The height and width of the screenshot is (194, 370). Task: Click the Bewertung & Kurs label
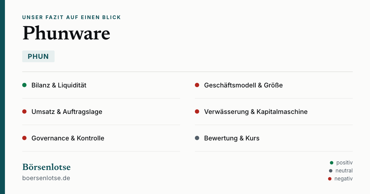click(x=232, y=138)
